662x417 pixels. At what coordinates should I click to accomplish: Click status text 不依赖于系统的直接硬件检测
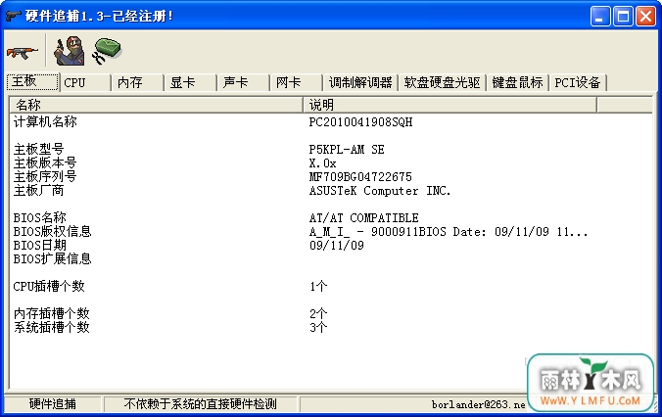tap(201, 404)
